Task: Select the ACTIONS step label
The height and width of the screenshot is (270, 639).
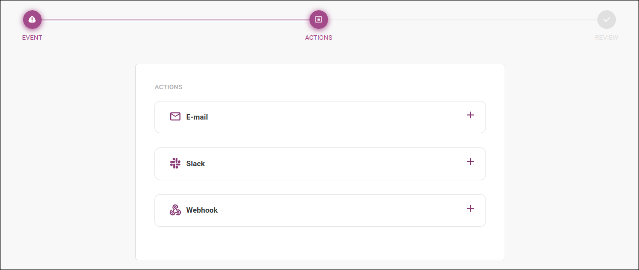Action: (x=319, y=38)
